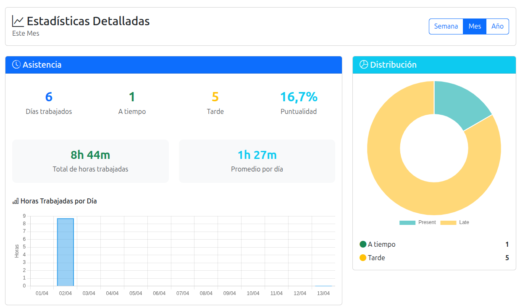This screenshot has width=520, height=306.
Task: Click the Promedio por día card
Action: click(257, 161)
